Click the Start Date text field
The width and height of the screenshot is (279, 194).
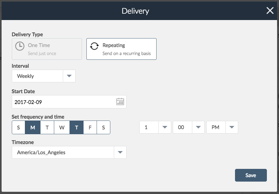[x=69, y=102]
